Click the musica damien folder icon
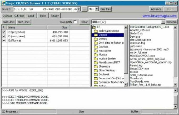This screenshot has width=179, height=115. (96, 59)
